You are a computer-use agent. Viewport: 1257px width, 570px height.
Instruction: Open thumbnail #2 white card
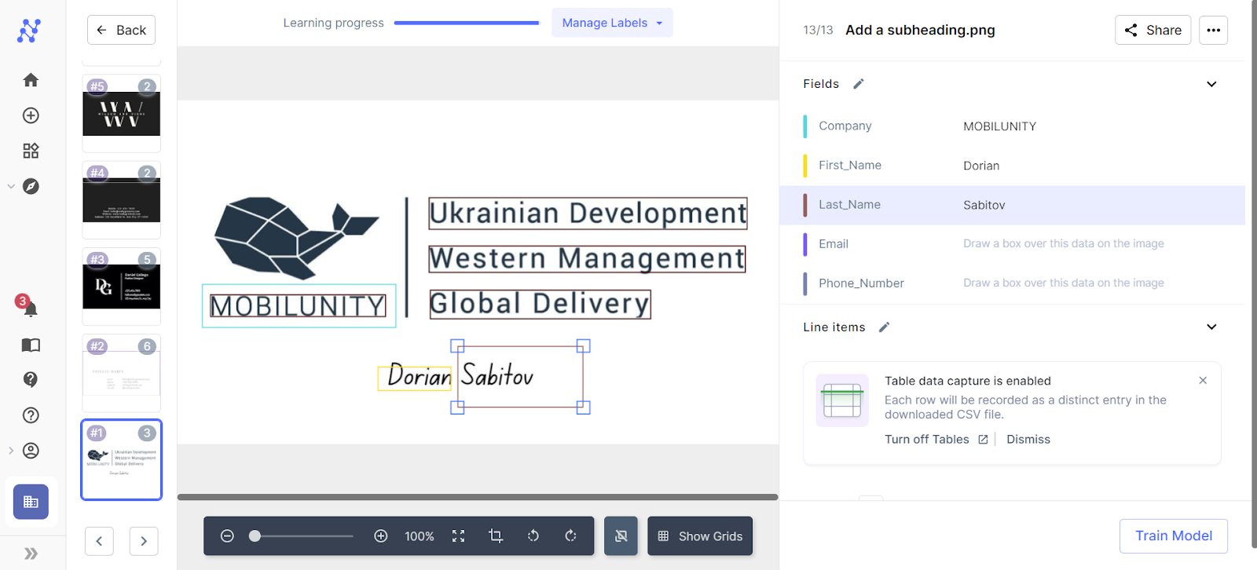tap(122, 373)
